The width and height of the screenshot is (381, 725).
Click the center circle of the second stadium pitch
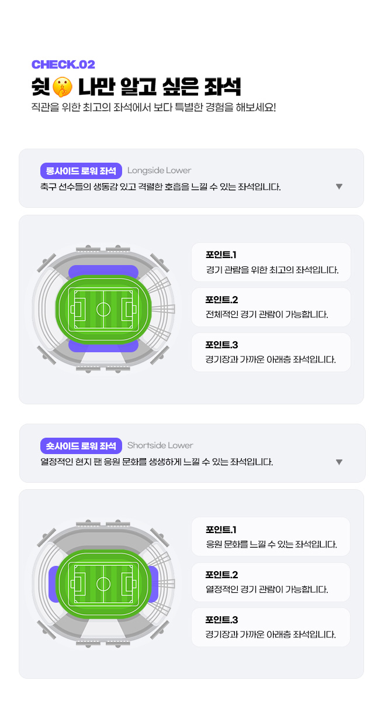pyautogui.click(x=103, y=583)
